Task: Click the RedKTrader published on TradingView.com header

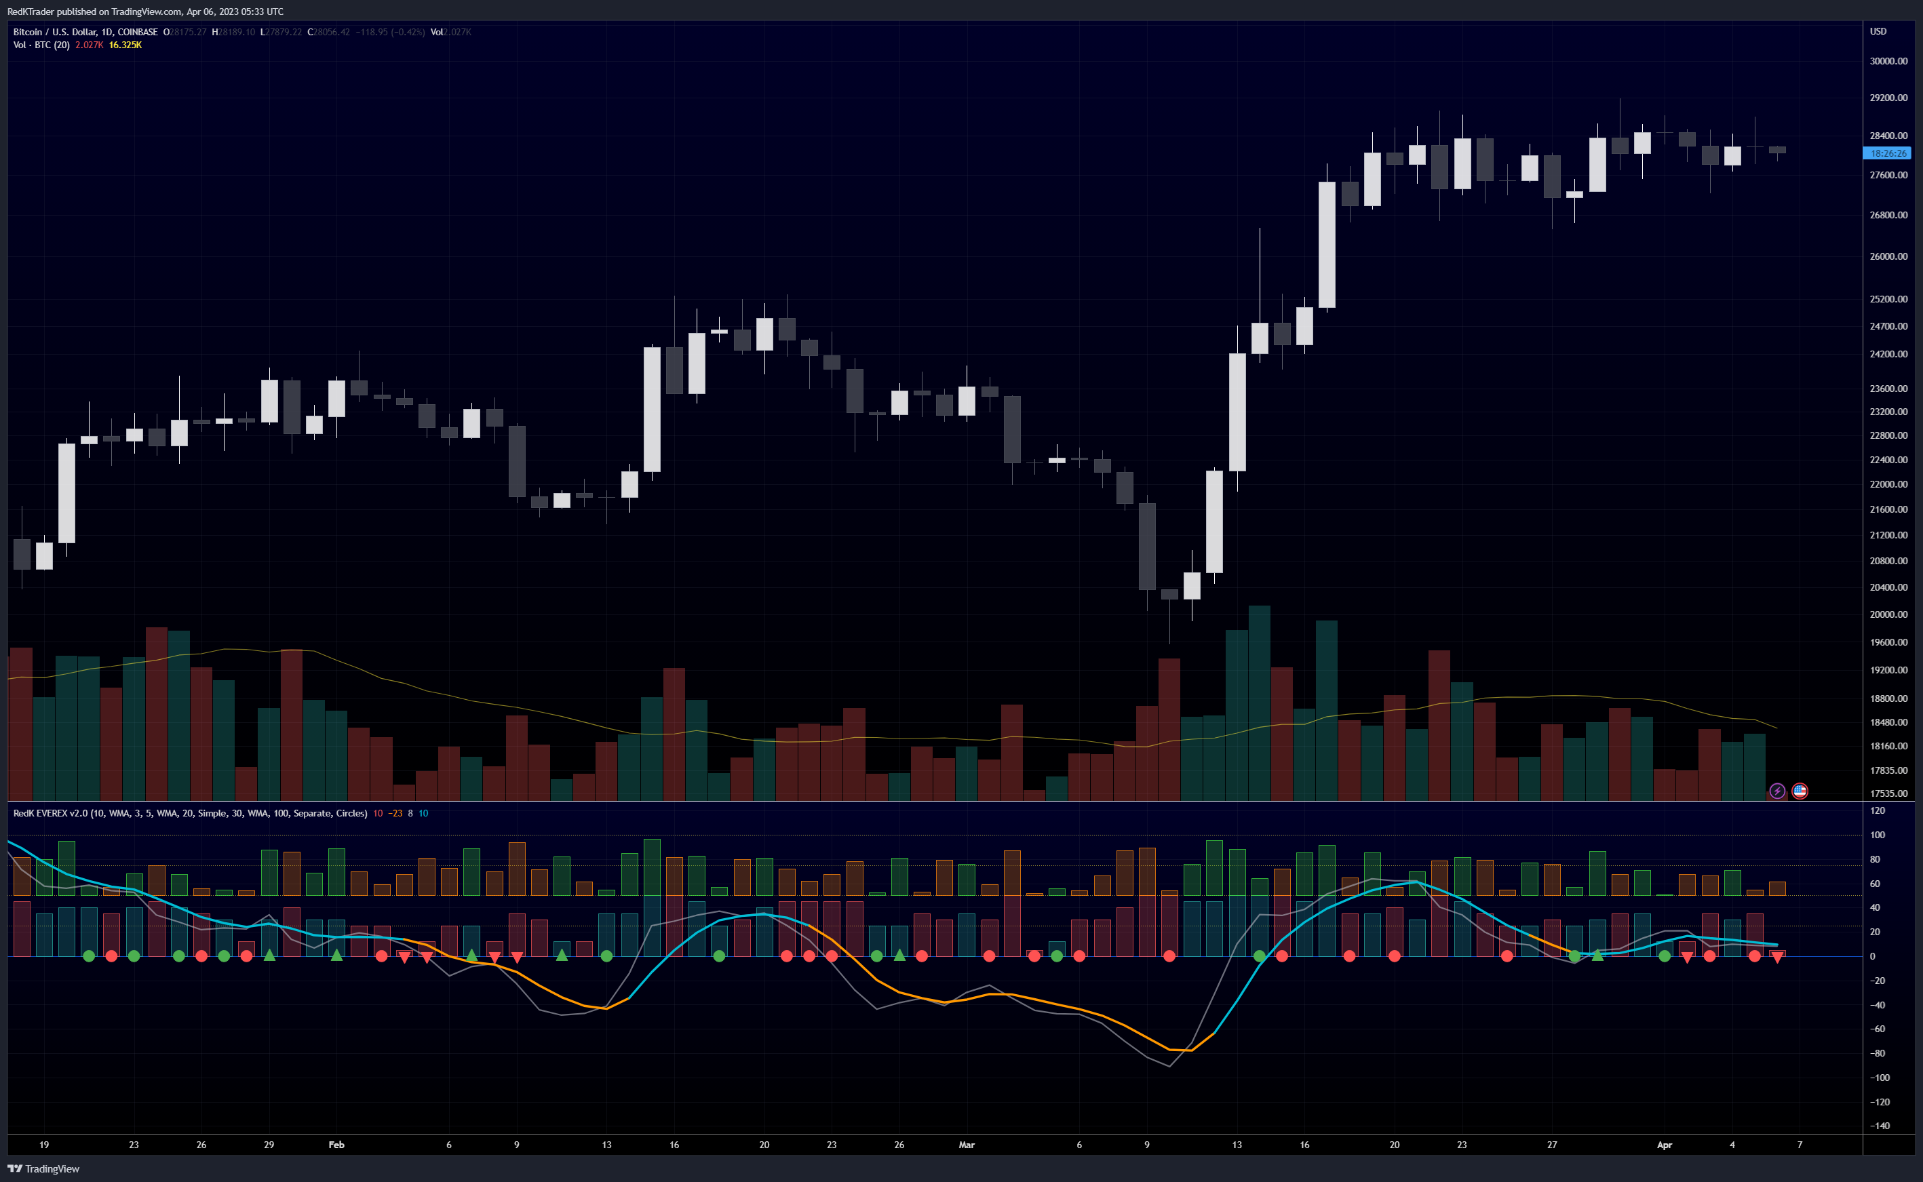Action: [x=145, y=11]
